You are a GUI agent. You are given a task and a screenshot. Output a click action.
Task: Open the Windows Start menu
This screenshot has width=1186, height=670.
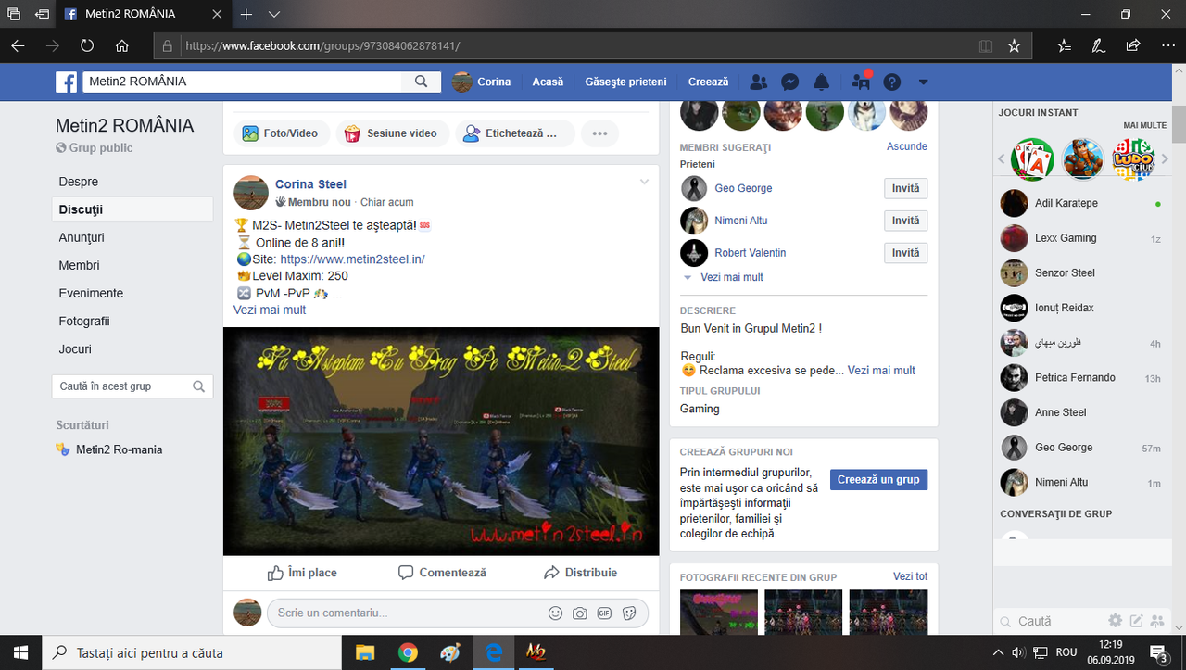click(20, 652)
